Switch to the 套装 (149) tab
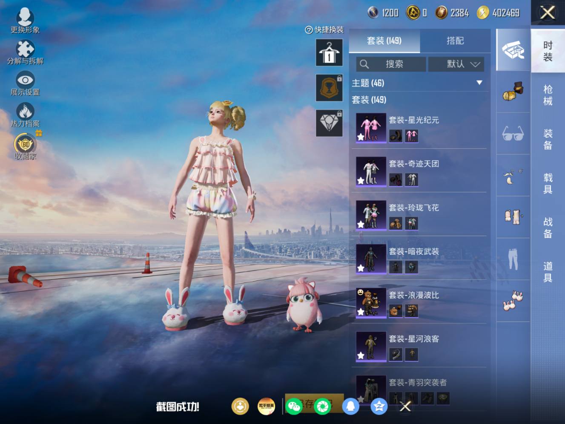The height and width of the screenshot is (424, 565). tap(384, 41)
